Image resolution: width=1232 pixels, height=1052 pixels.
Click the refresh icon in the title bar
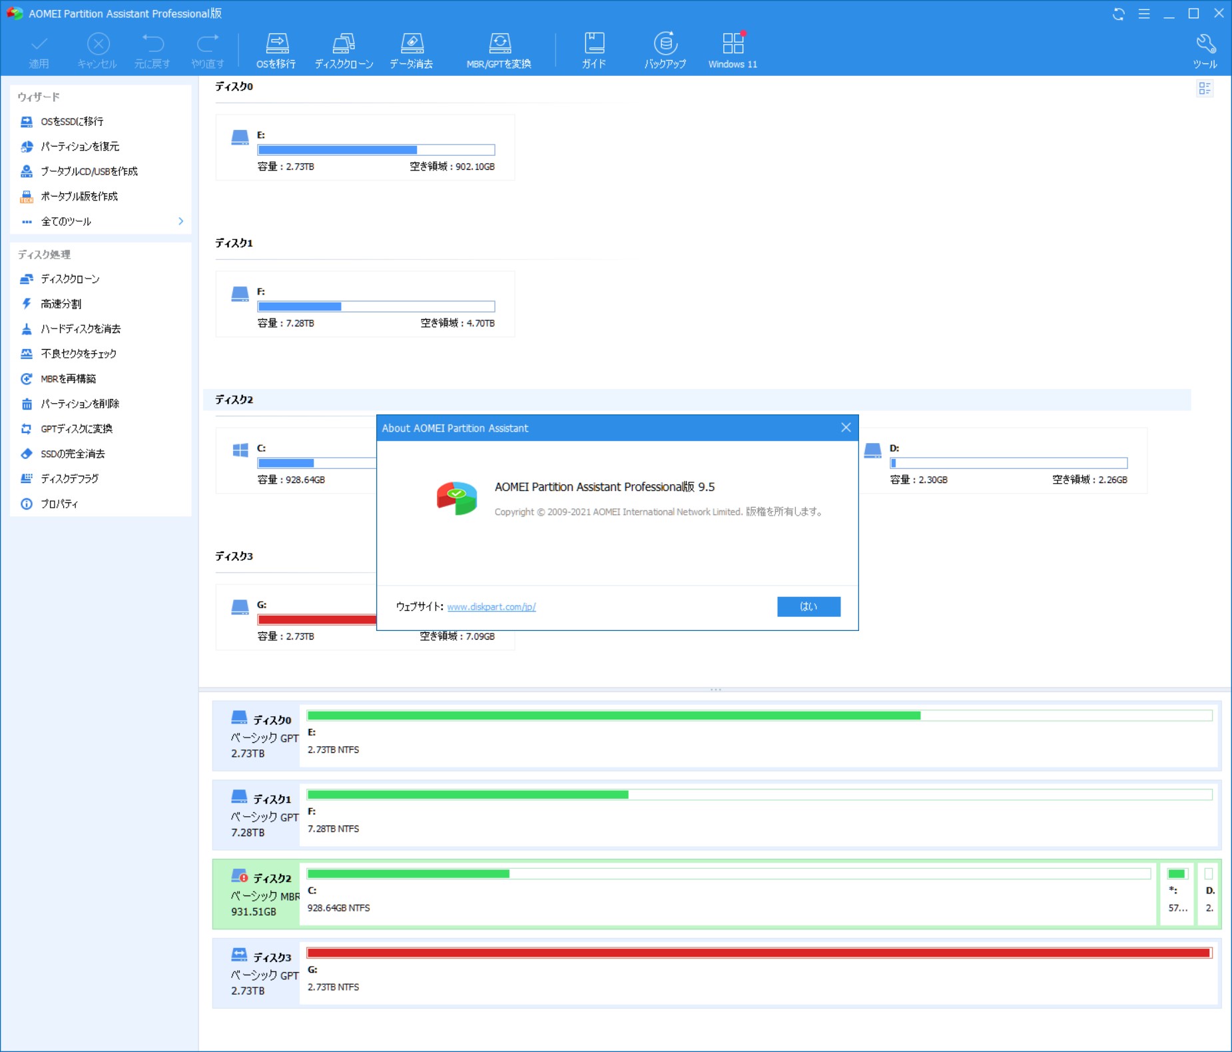click(x=1119, y=13)
